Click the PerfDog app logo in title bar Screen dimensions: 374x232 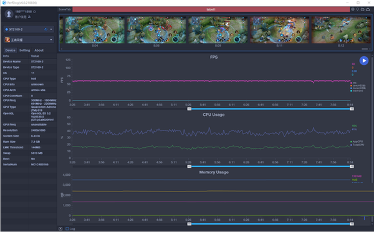(4, 2)
